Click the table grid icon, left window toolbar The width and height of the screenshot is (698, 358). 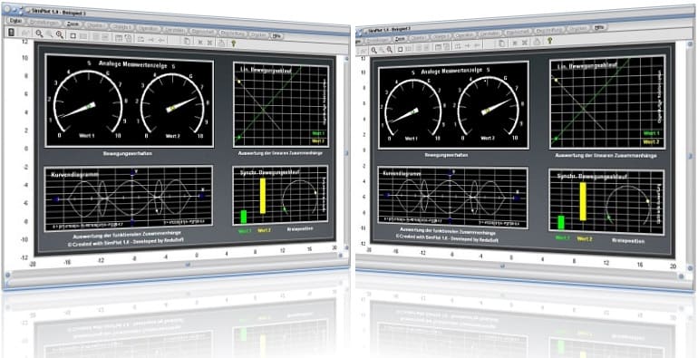[119, 38]
